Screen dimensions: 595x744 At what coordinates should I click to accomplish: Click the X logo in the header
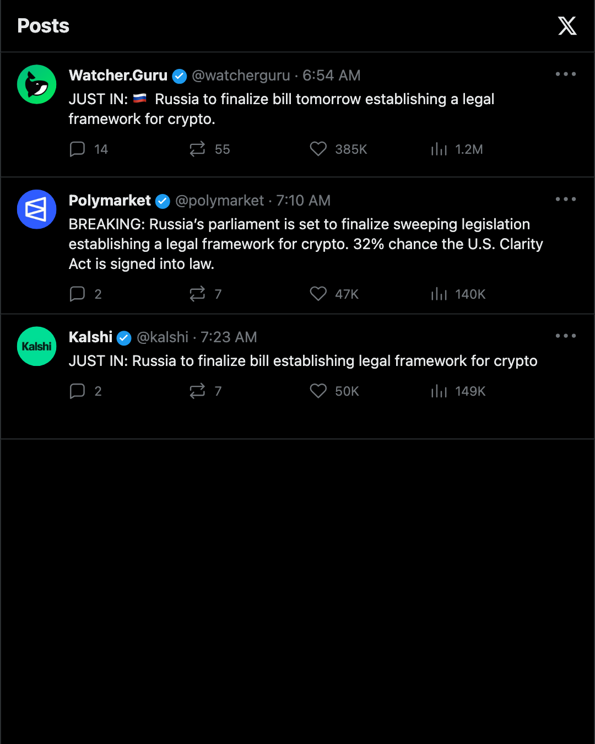point(567,26)
